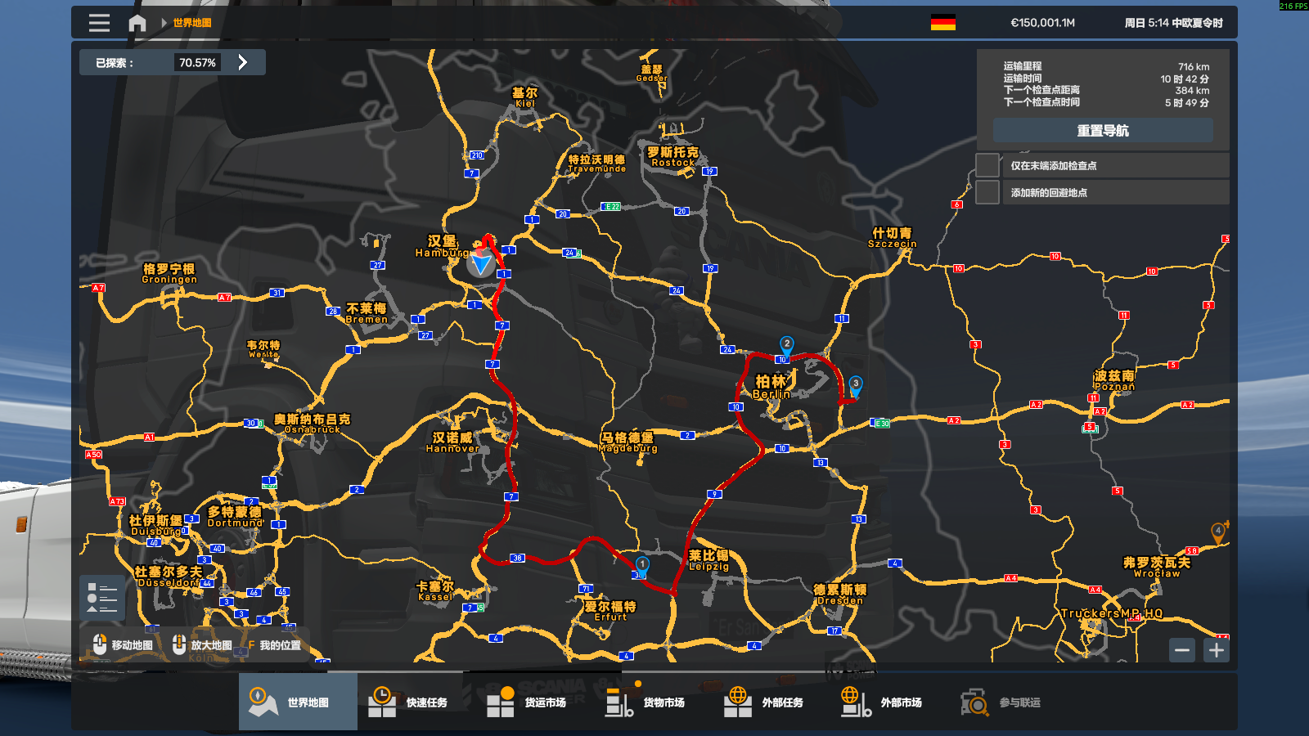Viewport: 1309px width, 736px height.
Task: Toggle 添加新的回避地点 checkbox
Action: pos(987,192)
